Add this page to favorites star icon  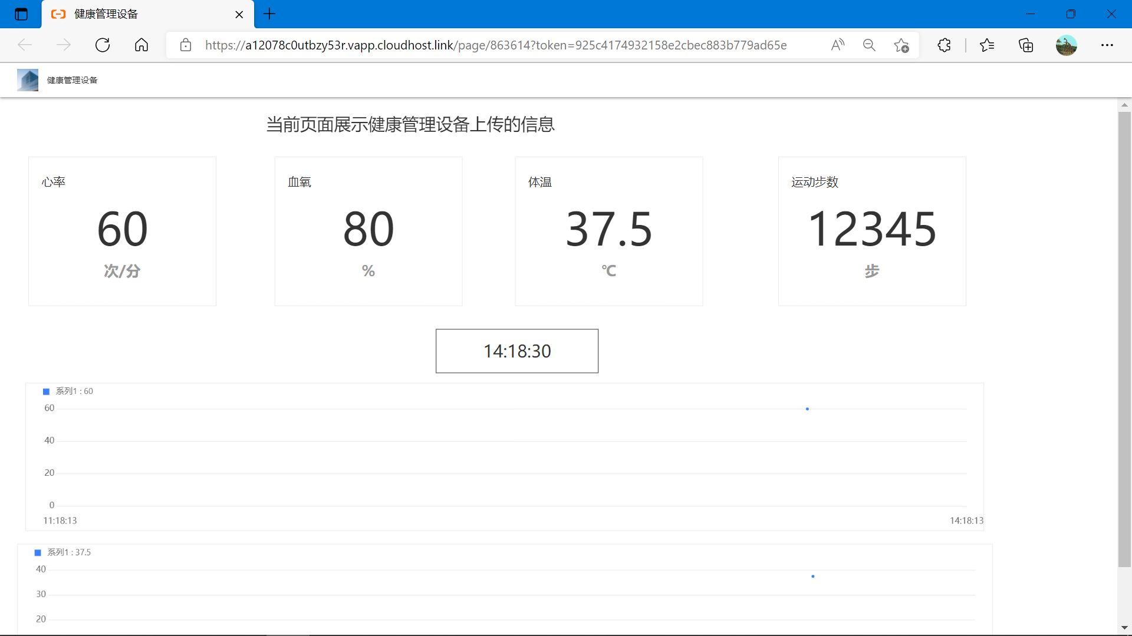901,45
